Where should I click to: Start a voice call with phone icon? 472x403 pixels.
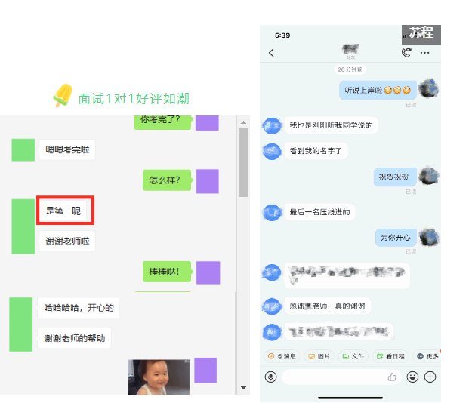pos(406,53)
